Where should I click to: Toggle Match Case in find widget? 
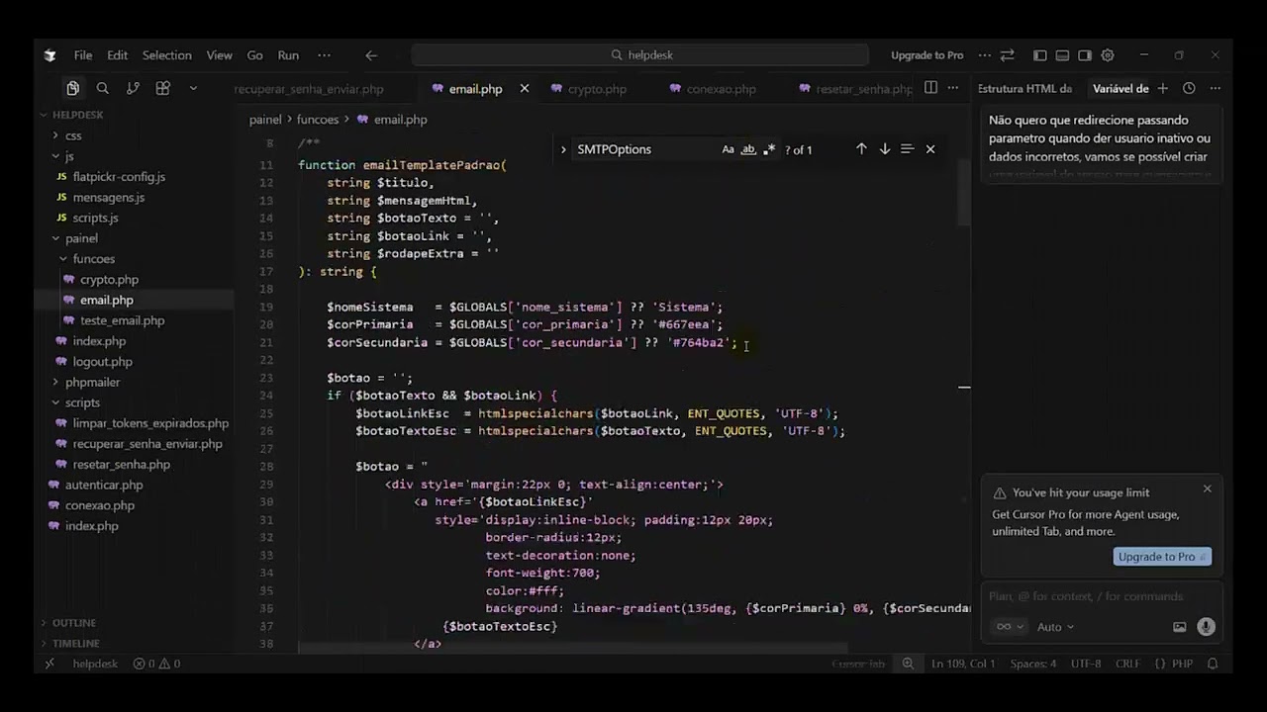pyautogui.click(x=728, y=149)
